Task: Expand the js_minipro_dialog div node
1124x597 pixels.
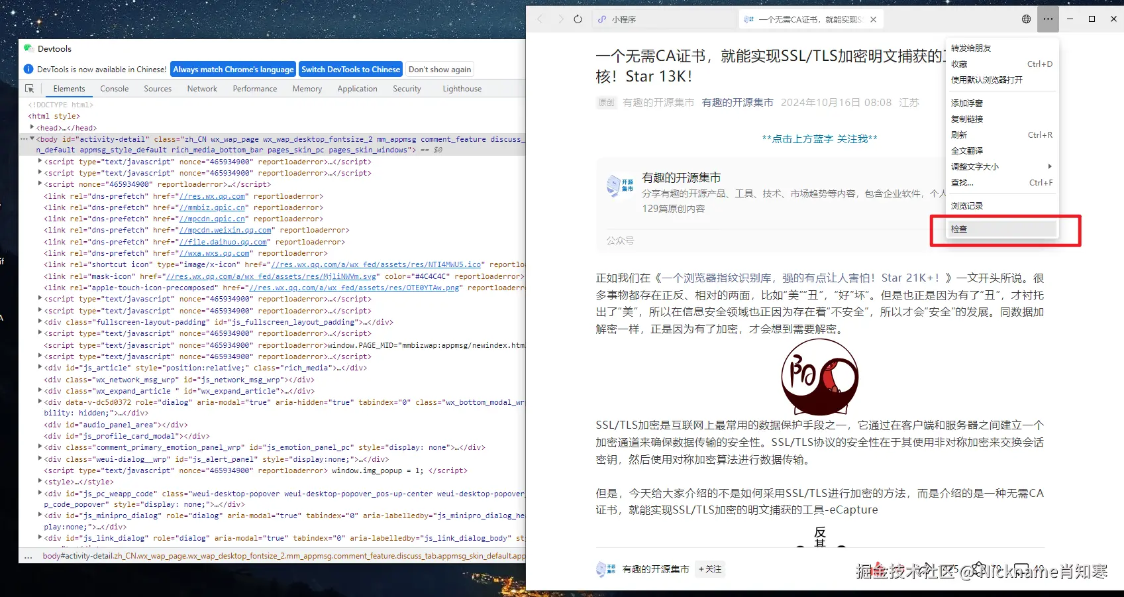Action: [x=40, y=516]
